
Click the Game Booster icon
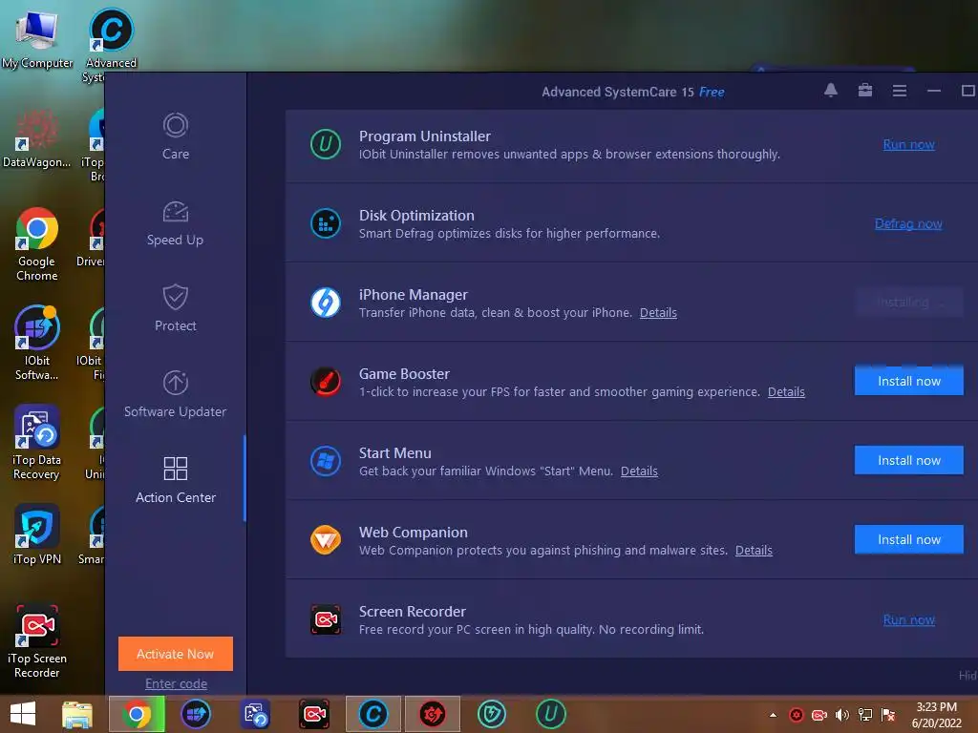pyautogui.click(x=326, y=382)
